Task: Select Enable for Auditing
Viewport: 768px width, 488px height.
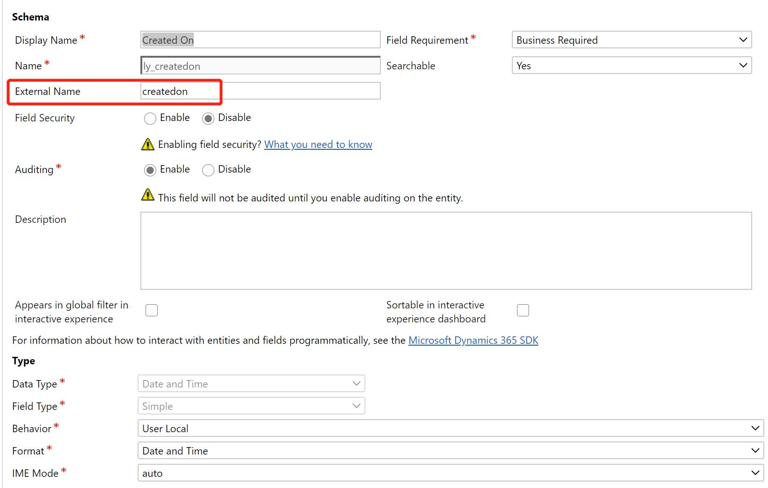Action: (150, 170)
